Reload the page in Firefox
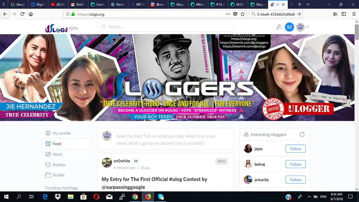The height and width of the screenshot is (202, 359). coord(22,14)
